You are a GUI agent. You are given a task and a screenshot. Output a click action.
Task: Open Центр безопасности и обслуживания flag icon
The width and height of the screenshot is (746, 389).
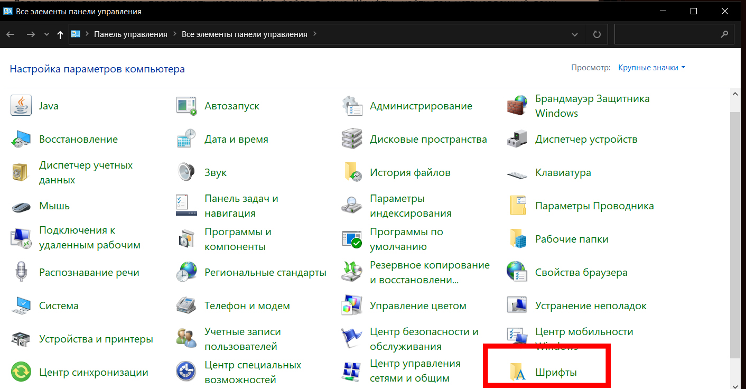(352, 339)
